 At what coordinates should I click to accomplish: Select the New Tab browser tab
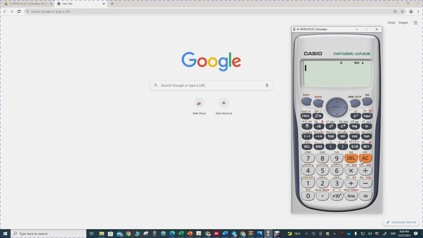(x=80, y=4)
